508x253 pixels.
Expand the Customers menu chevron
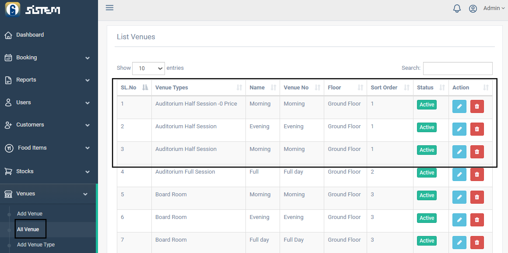point(87,125)
